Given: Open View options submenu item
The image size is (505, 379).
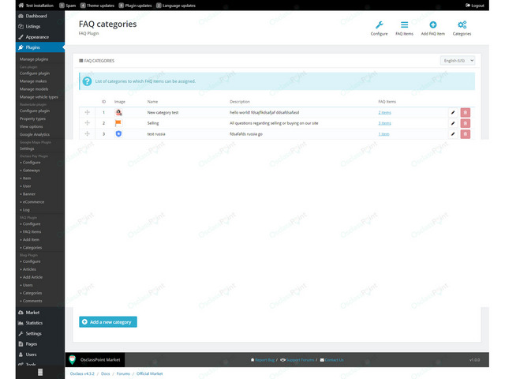Looking at the screenshot, I should point(32,126).
